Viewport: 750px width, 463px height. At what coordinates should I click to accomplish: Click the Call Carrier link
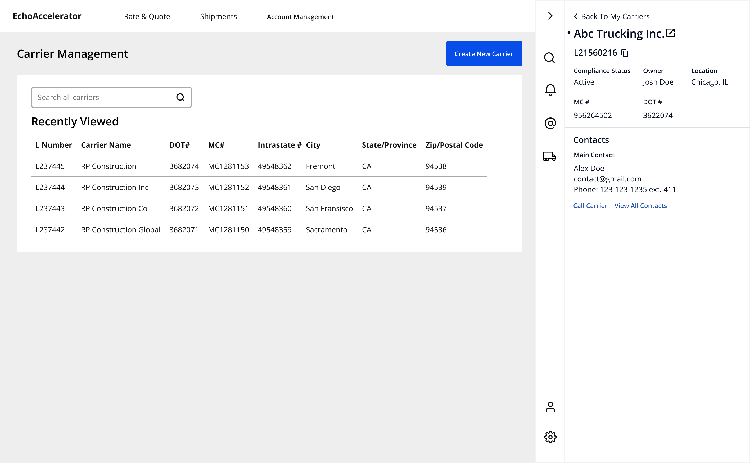[x=590, y=206]
